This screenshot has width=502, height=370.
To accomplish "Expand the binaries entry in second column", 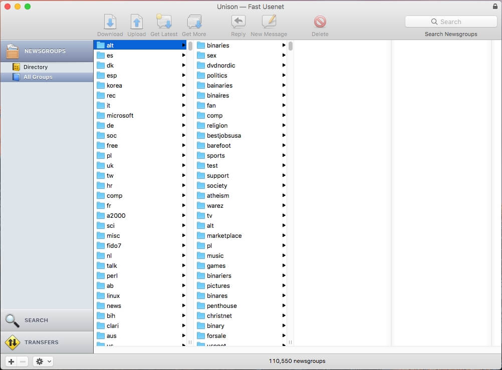I will (x=284, y=45).
